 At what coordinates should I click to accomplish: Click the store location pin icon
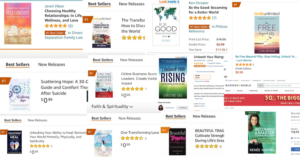point(226,80)
